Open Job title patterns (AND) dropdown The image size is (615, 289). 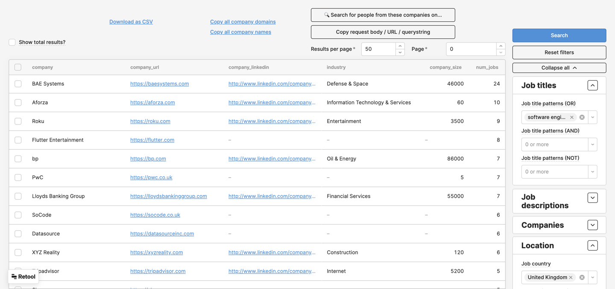[x=592, y=144]
